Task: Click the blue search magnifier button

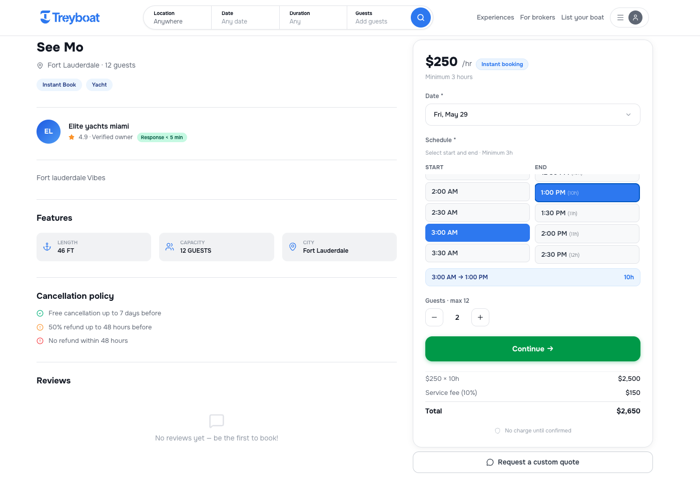Action: (421, 18)
